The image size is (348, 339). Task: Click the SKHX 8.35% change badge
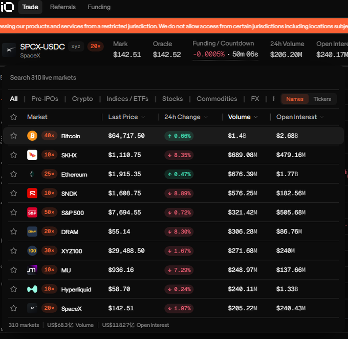(x=179, y=155)
